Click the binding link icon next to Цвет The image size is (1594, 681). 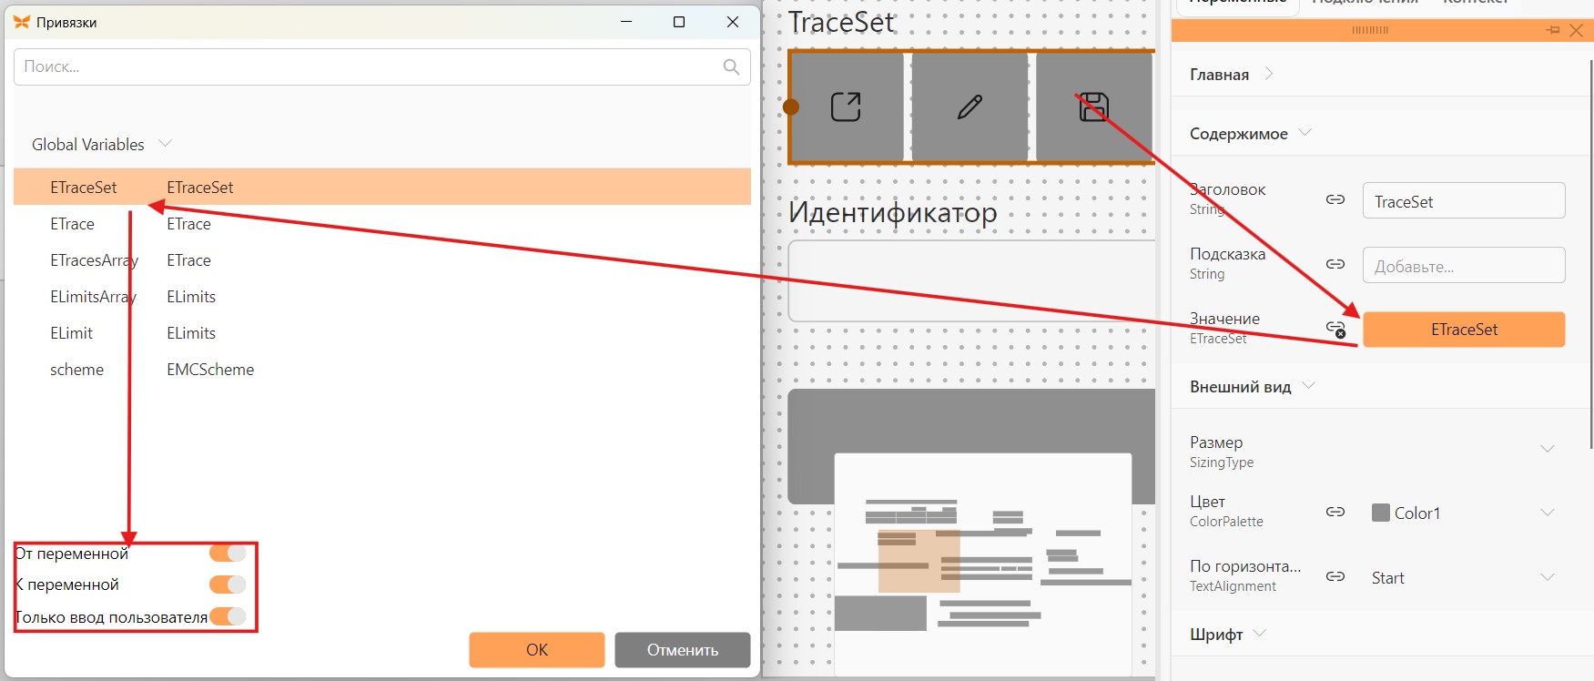(1335, 512)
